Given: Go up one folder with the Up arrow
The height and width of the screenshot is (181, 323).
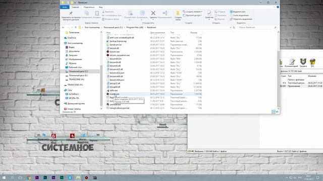Looking at the screenshot, I should point(76,27).
